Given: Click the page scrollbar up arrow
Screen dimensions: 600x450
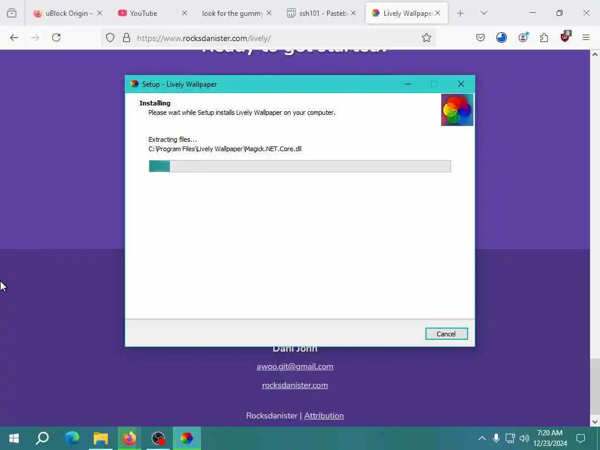Looking at the screenshot, I should 595,54.
